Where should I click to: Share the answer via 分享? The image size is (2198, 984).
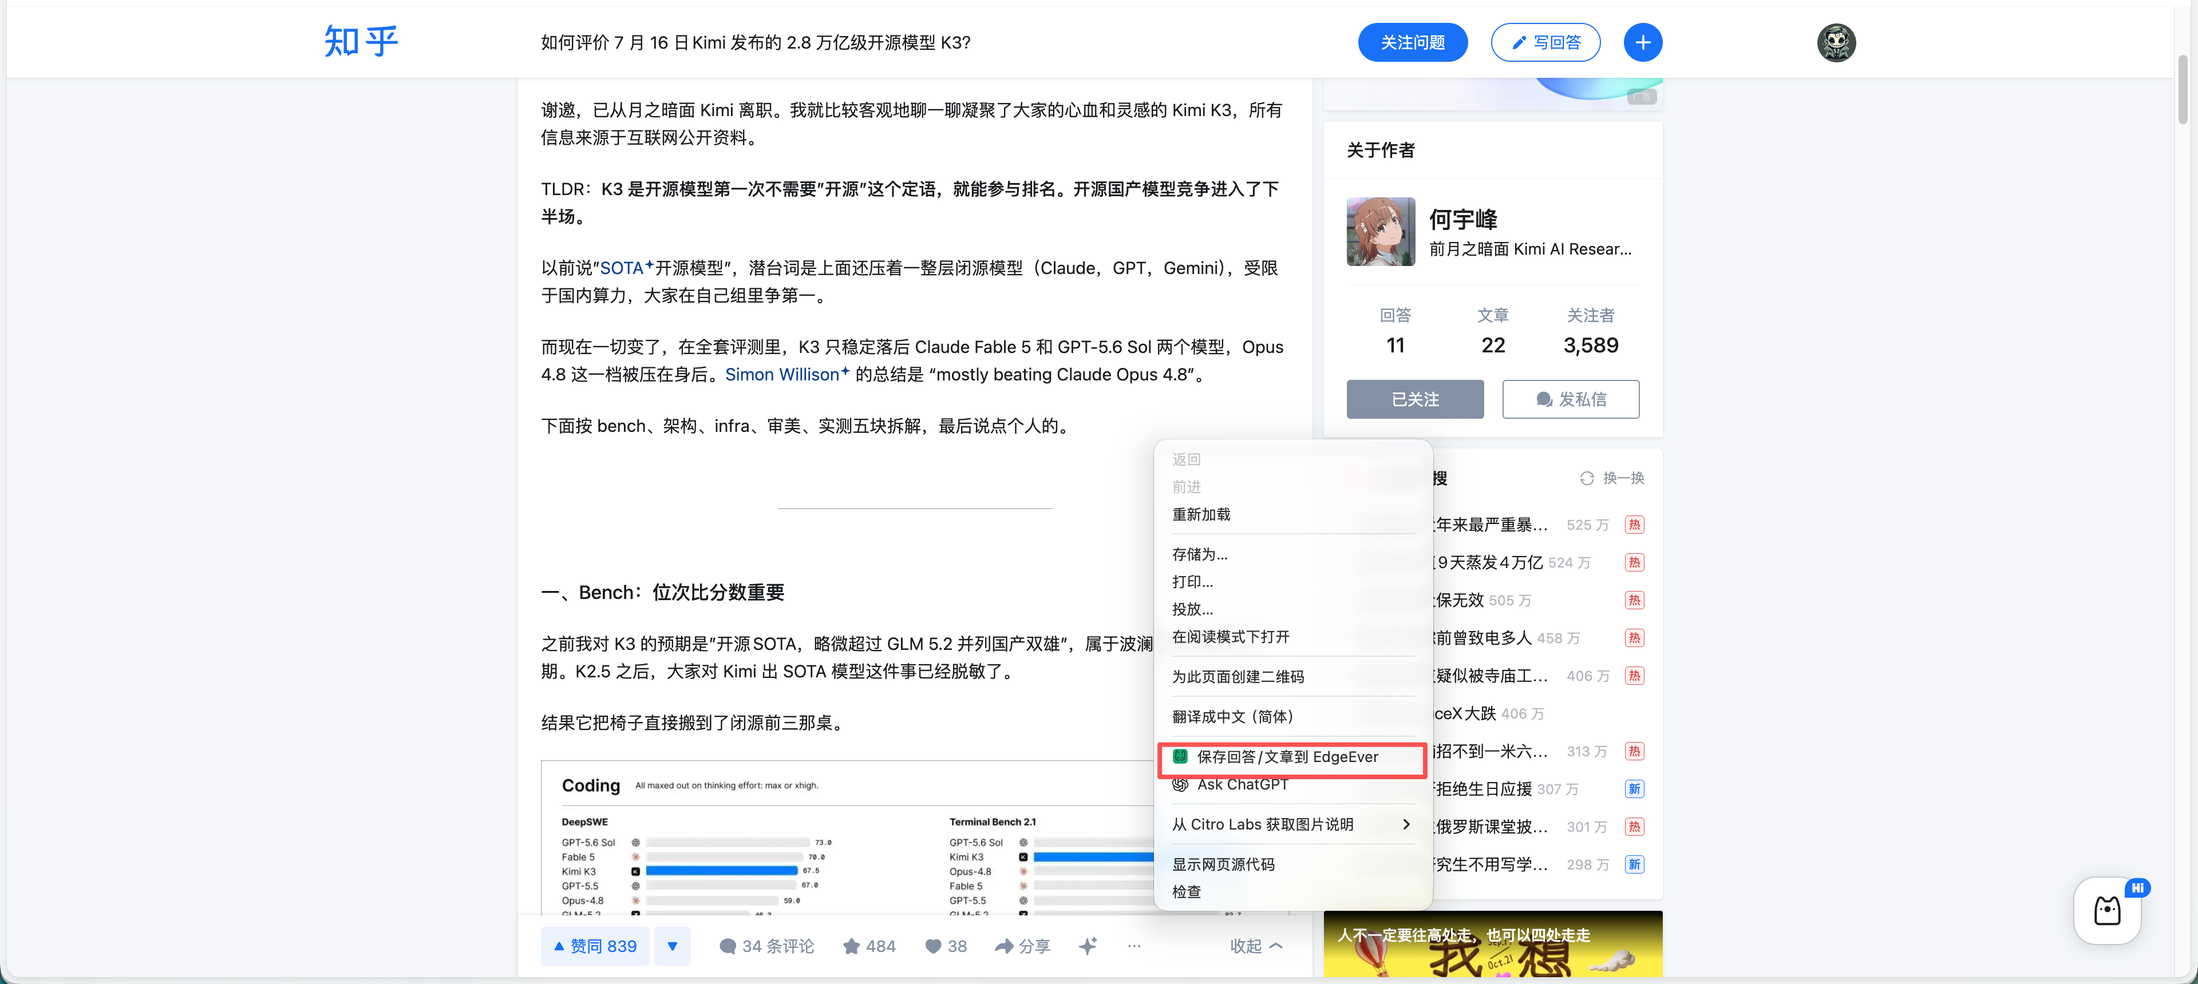1022,946
